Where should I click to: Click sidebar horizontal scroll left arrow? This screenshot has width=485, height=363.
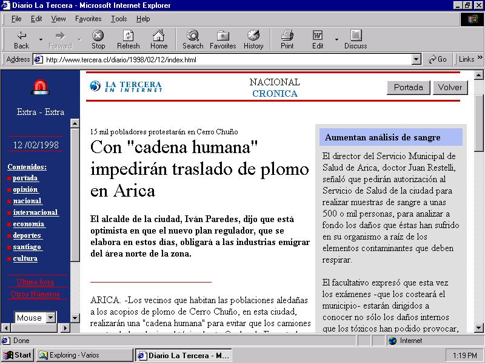coord(6,327)
